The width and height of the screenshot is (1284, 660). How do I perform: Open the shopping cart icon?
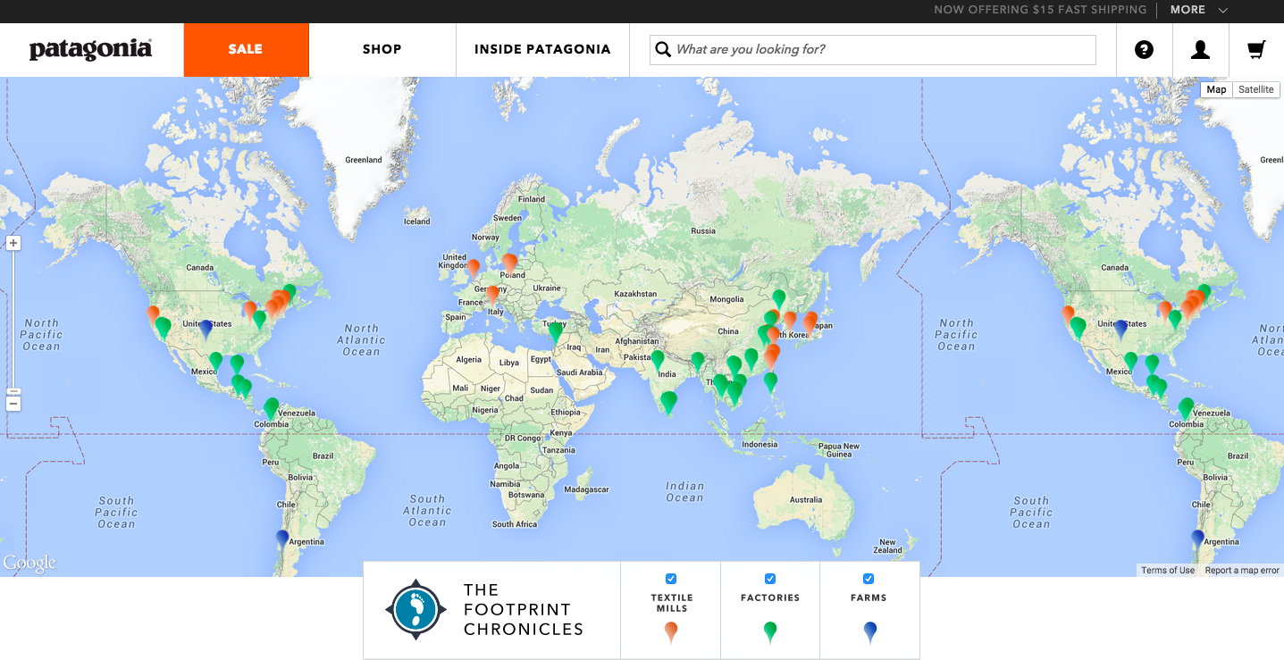pyautogui.click(x=1256, y=50)
